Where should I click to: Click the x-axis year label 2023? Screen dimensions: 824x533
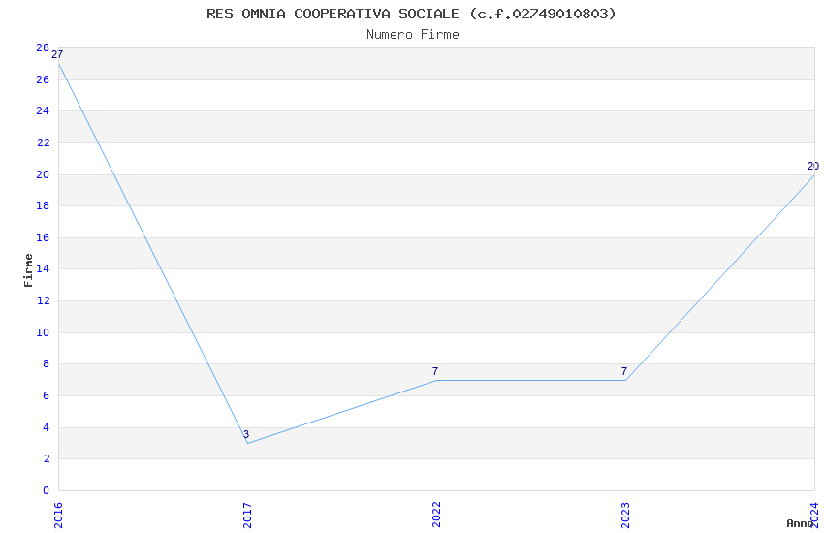(625, 516)
